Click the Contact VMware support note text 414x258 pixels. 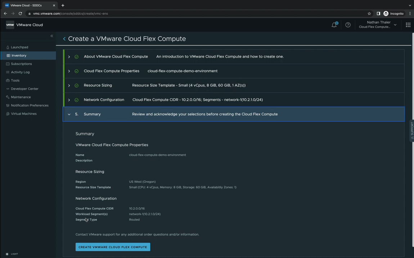pos(137,234)
